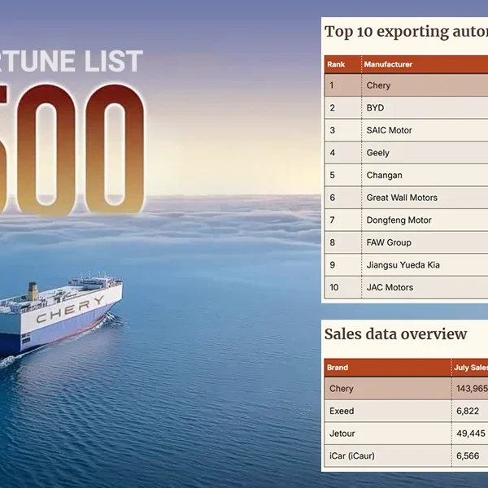Click the CHERY lettering on the ship
This screenshot has height=488, width=488.
[x=70, y=310]
